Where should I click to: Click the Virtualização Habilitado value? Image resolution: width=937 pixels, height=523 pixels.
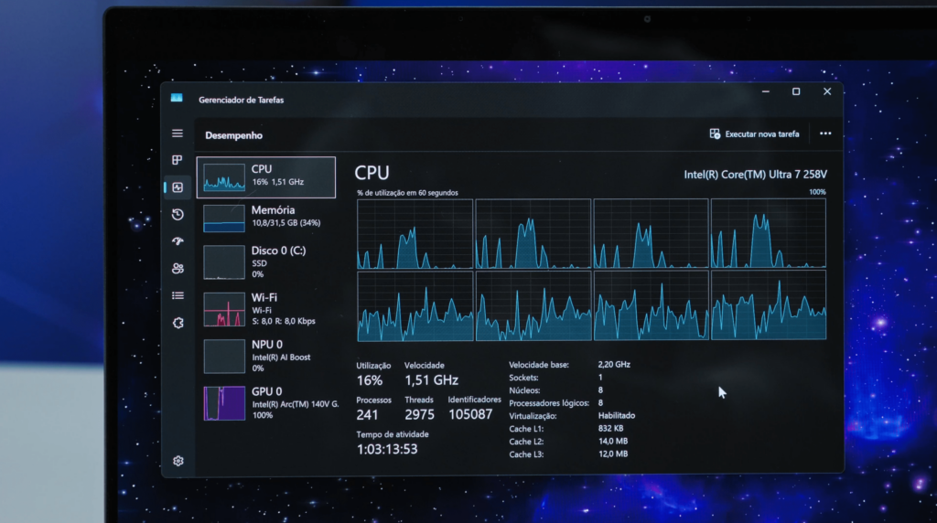point(616,415)
